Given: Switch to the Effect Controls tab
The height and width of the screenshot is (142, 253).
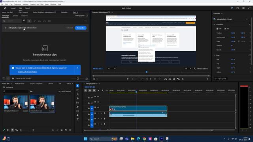Looking at the screenshot, I should tap(23, 12).
